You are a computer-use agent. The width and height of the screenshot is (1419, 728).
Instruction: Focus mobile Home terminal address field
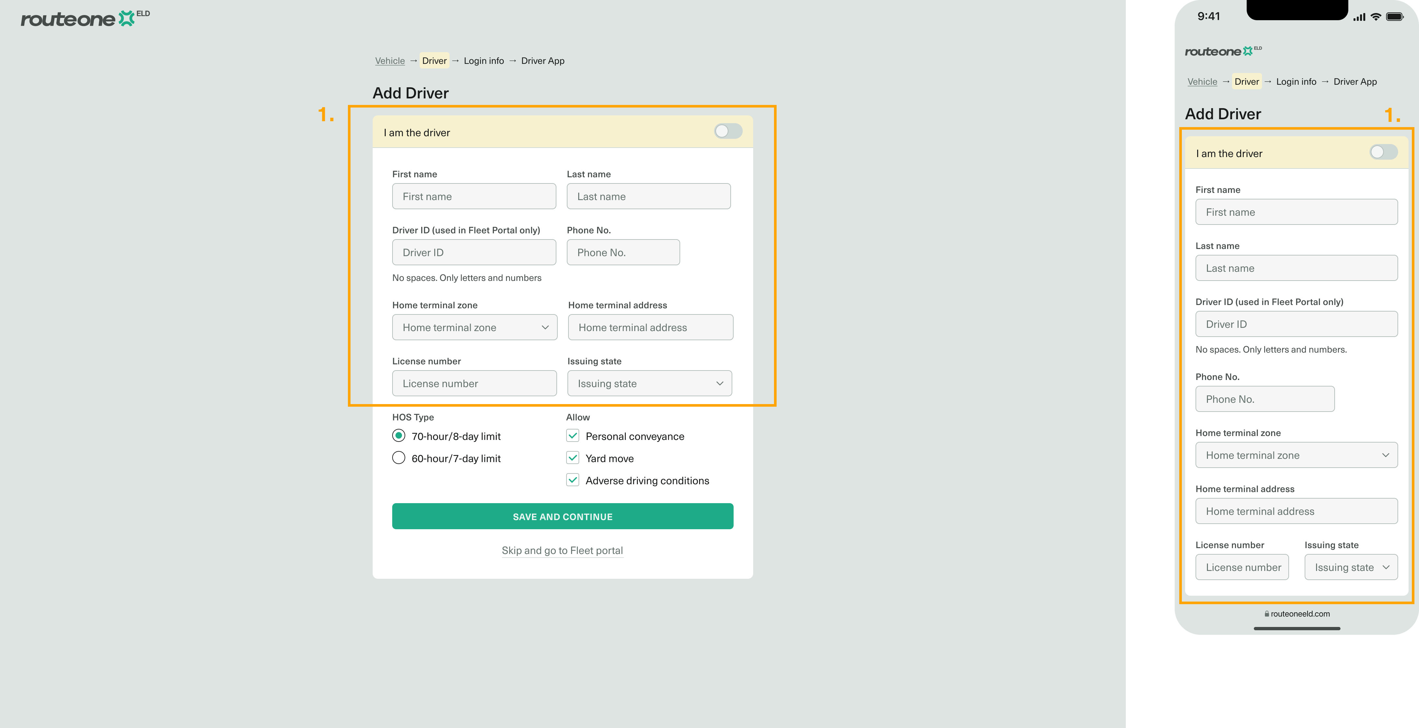1296,511
